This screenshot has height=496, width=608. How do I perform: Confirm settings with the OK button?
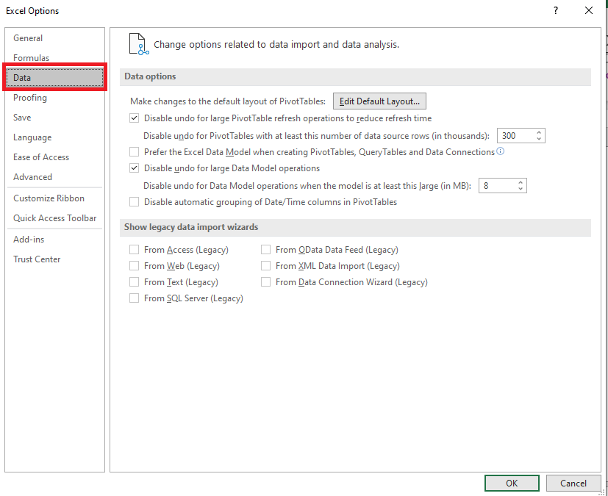(512, 483)
